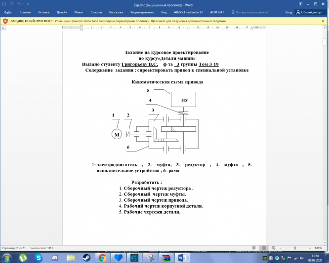
Task: Click the zoom out minus button
Action: click(280, 248)
